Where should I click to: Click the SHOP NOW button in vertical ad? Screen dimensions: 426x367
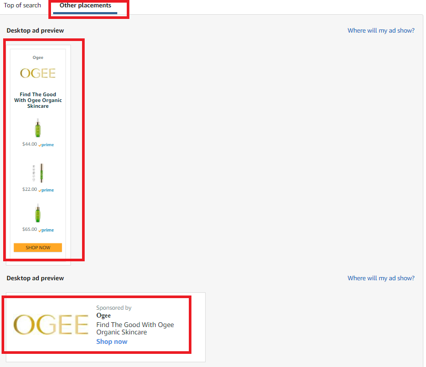coord(38,248)
